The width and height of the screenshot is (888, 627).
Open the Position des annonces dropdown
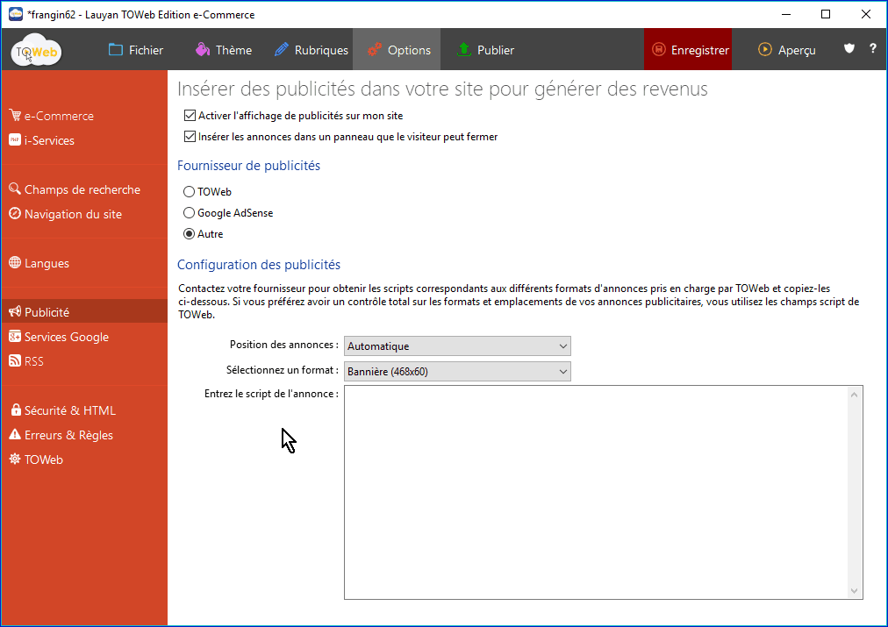457,346
